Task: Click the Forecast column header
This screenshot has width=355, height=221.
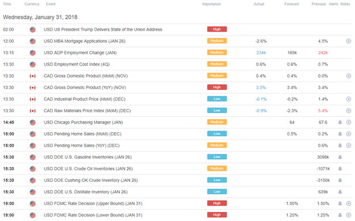Action: (x=292, y=4)
